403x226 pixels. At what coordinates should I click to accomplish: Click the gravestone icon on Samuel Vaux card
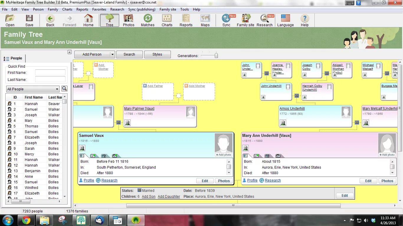click(x=82, y=148)
